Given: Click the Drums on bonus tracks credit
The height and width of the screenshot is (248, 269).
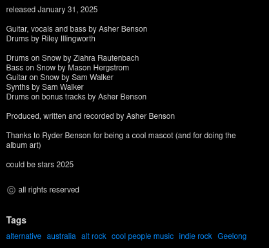Looking at the screenshot, I should click(x=76, y=97).
